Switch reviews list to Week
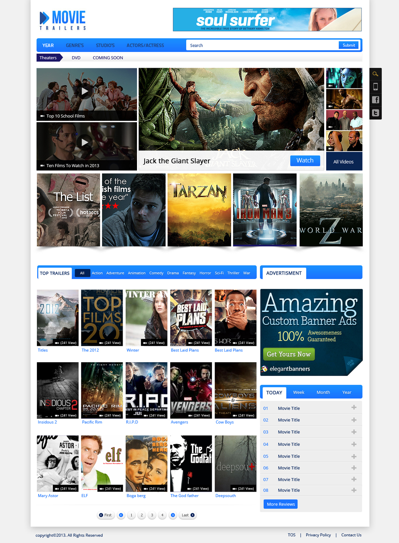Viewport: 399px width, 543px height. point(299,392)
